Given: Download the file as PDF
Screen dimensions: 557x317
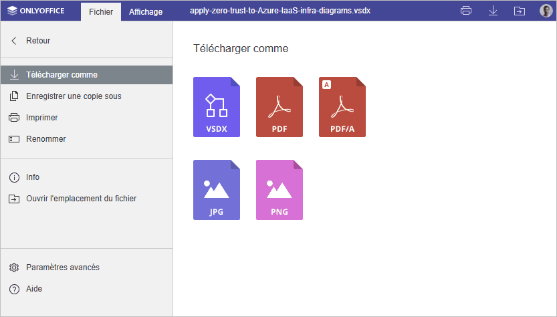Looking at the screenshot, I should (x=280, y=107).
